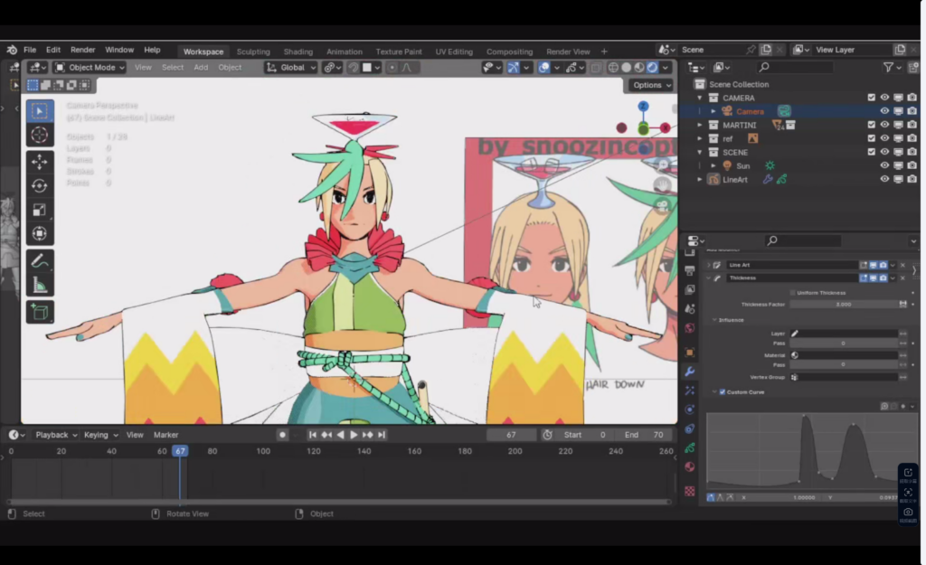This screenshot has height=565, width=926.
Task: Expand the LineArt object tree
Action: [x=700, y=179]
